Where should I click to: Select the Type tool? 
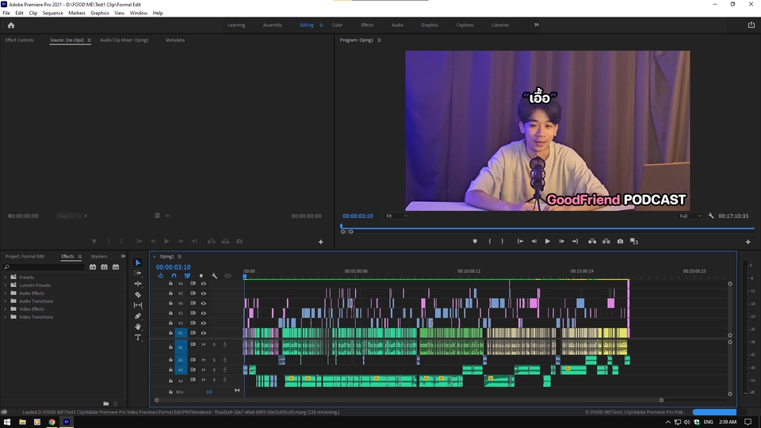click(x=138, y=338)
